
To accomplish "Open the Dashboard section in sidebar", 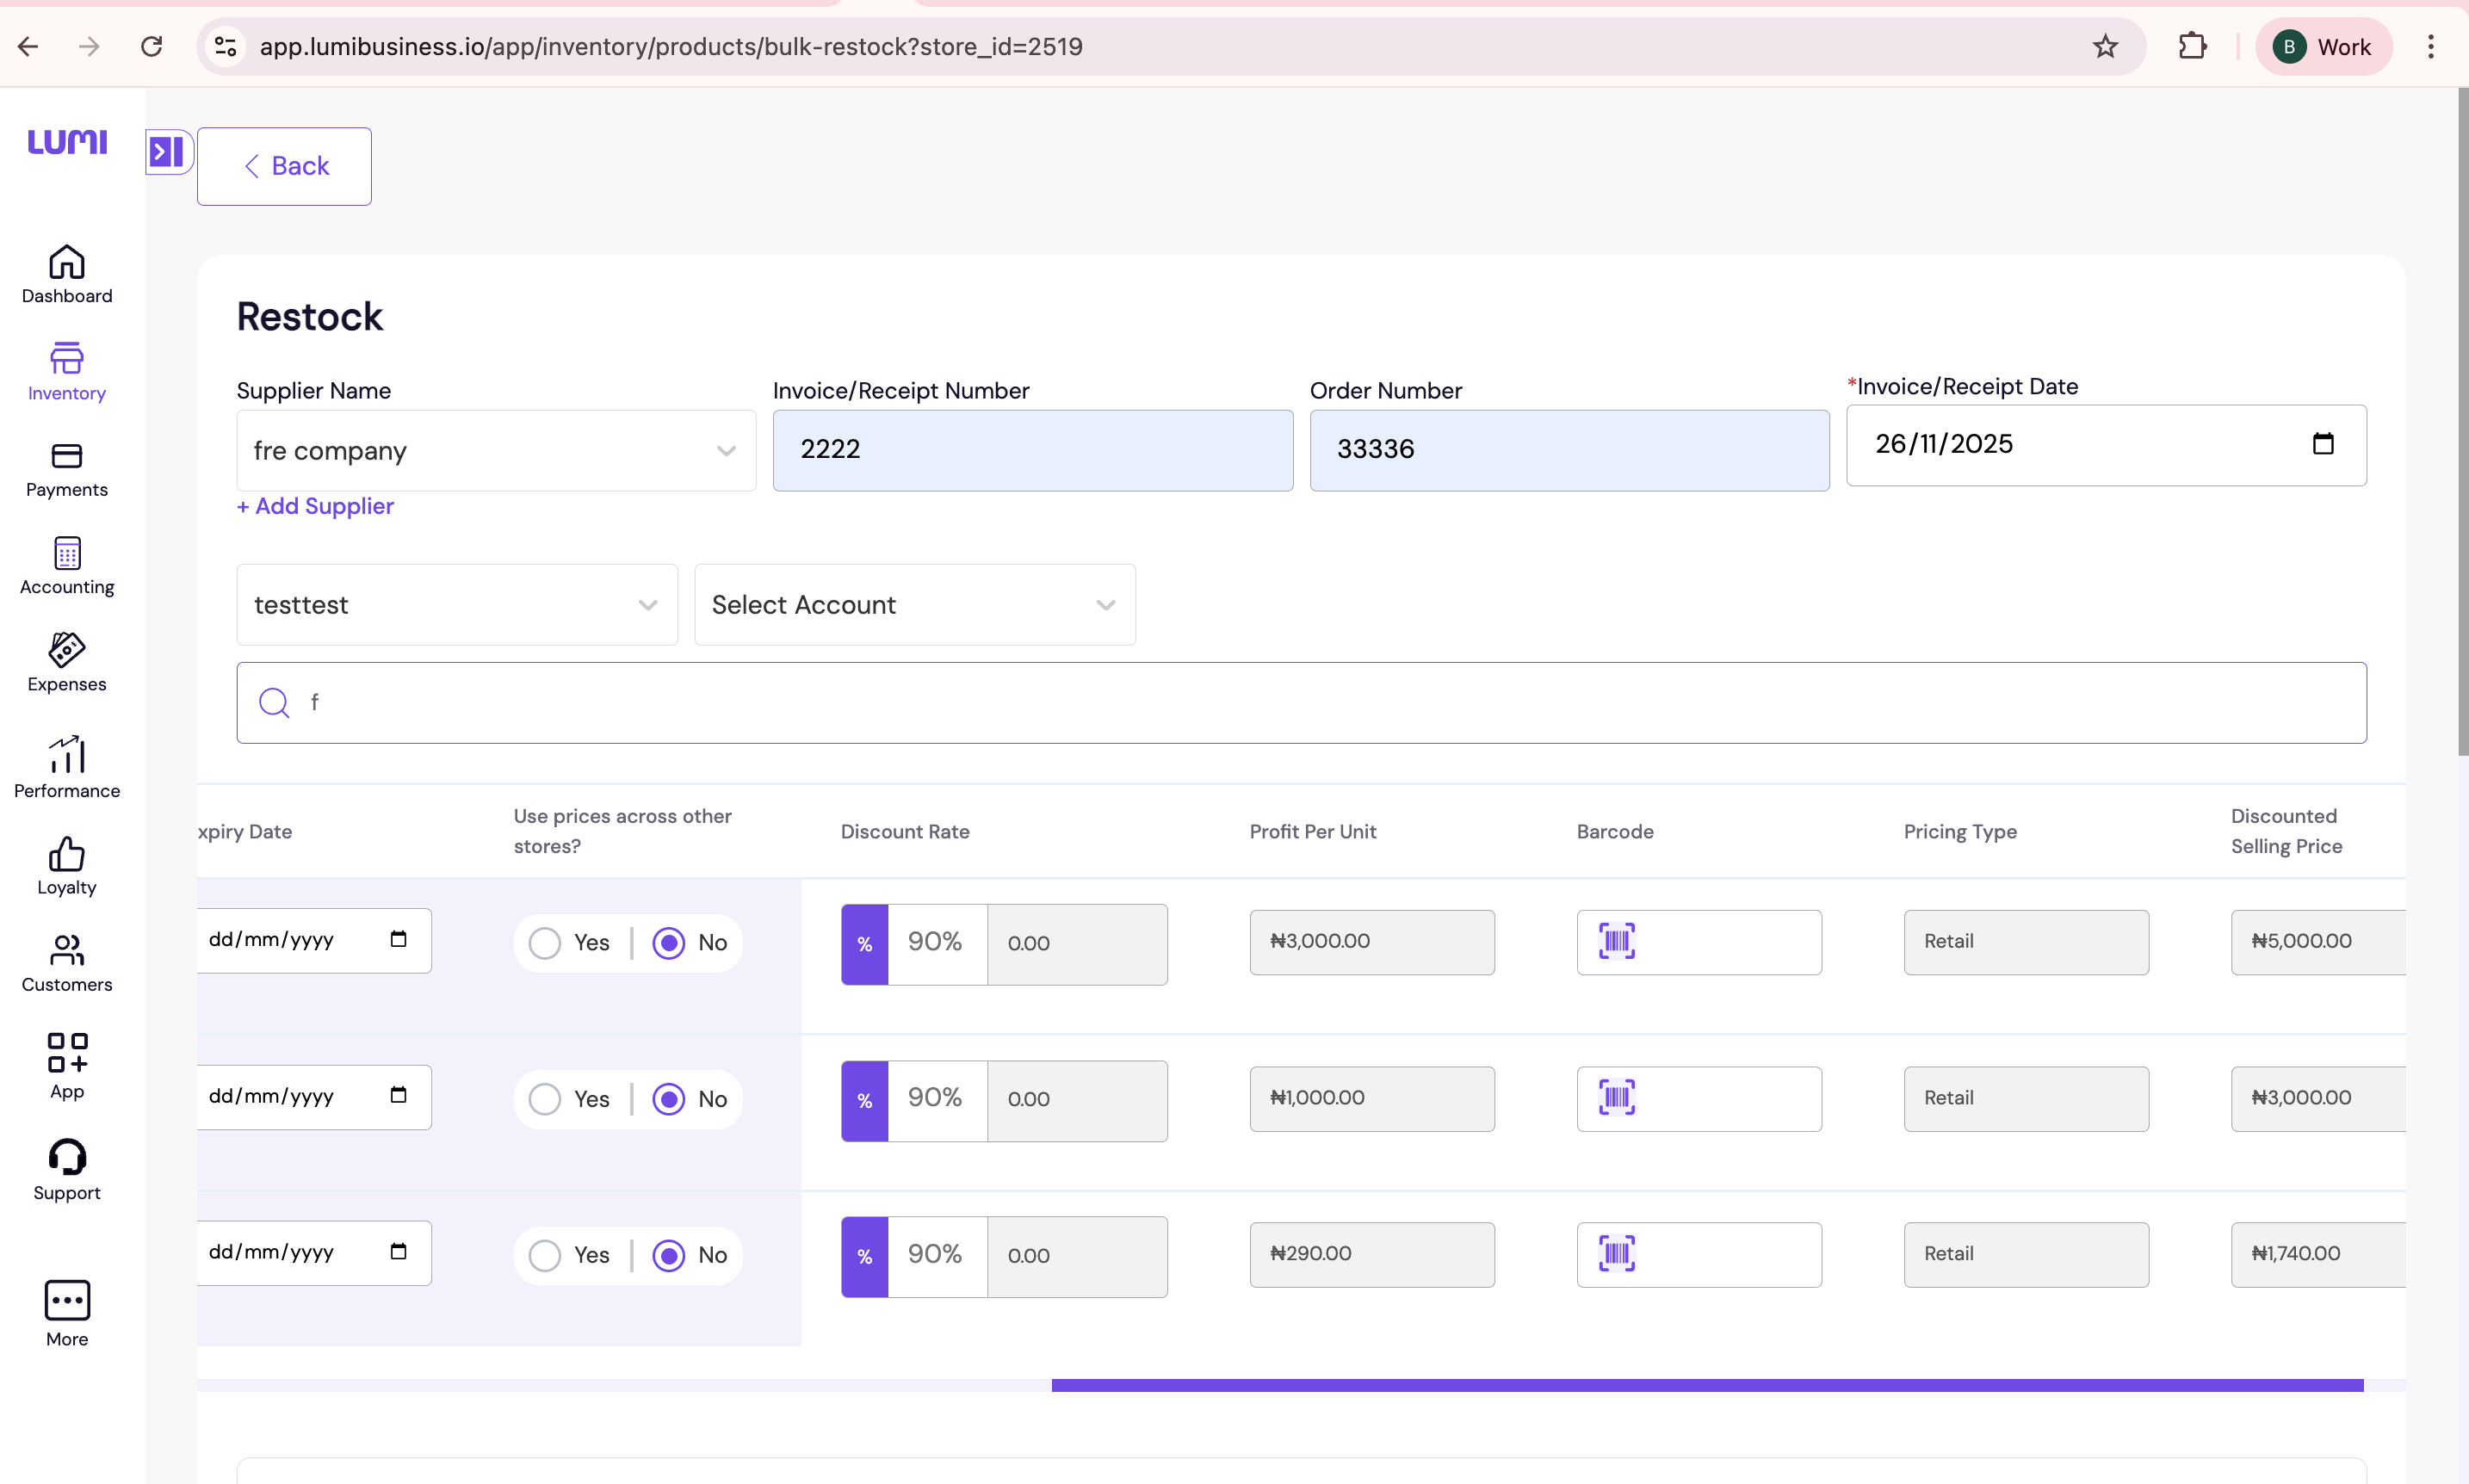I will 67,274.
